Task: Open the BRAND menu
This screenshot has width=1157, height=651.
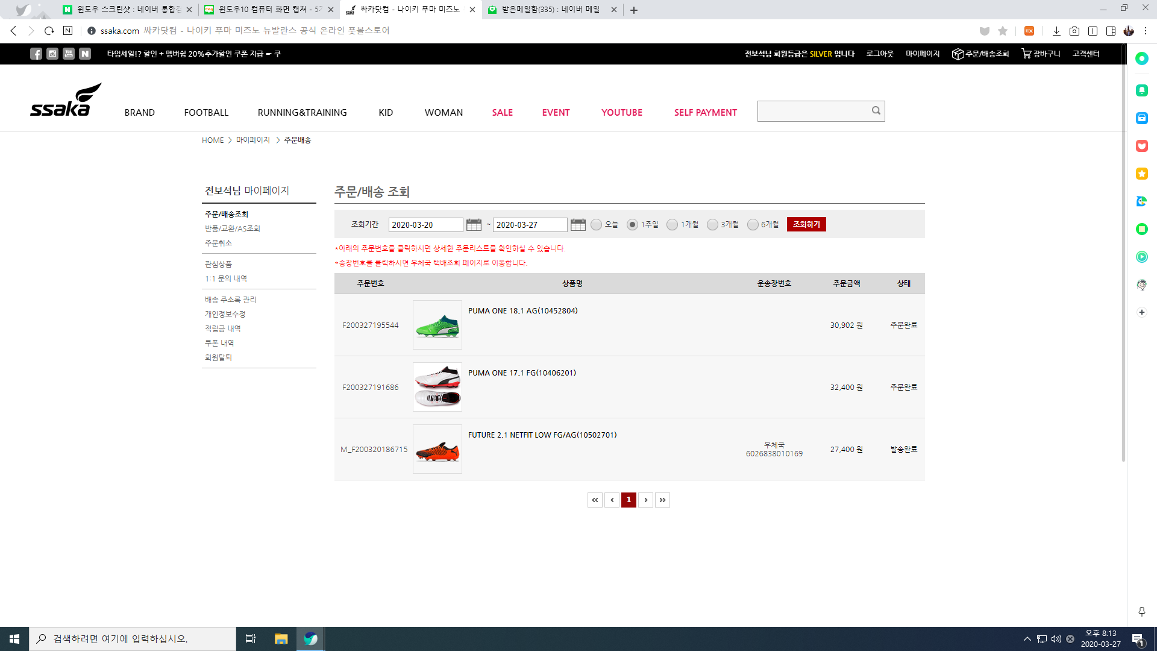Action: pyautogui.click(x=140, y=113)
